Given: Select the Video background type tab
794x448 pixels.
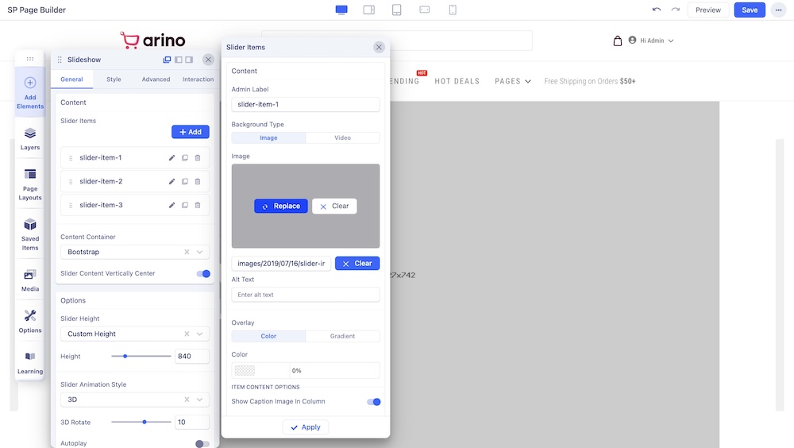Looking at the screenshot, I should [x=342, y=137].
